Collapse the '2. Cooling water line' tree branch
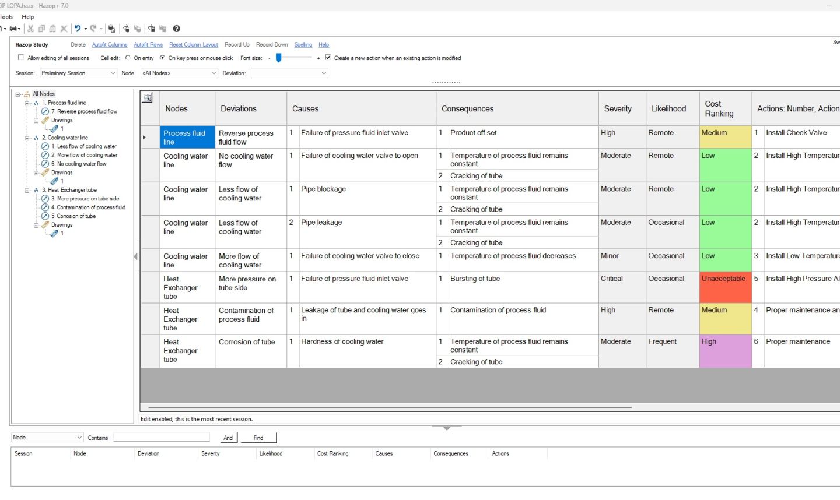 coord(26,138)
